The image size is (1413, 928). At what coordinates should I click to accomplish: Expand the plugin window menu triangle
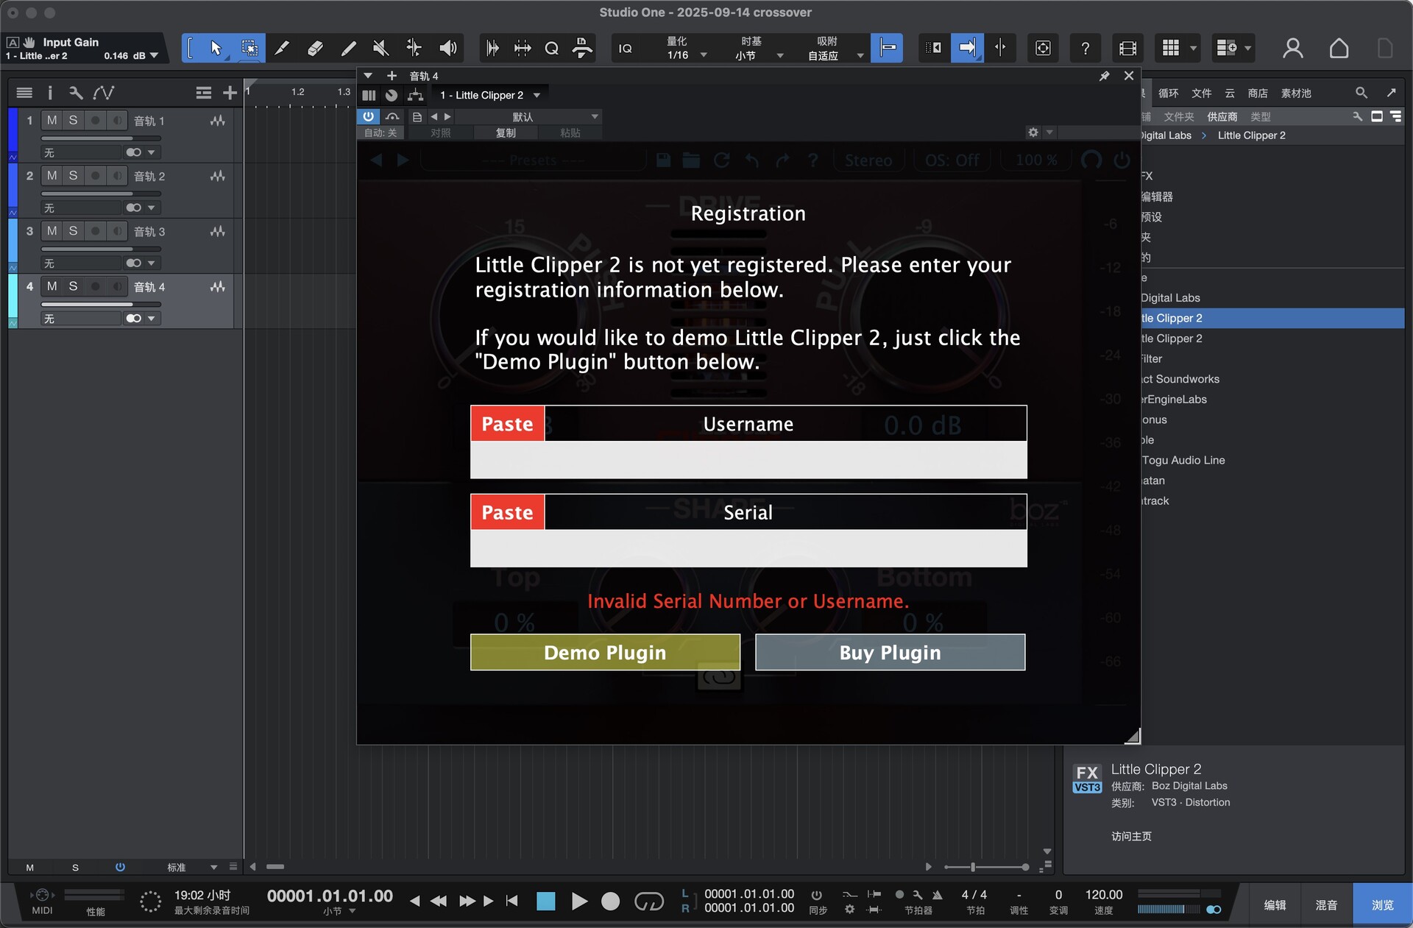(368, 76)
